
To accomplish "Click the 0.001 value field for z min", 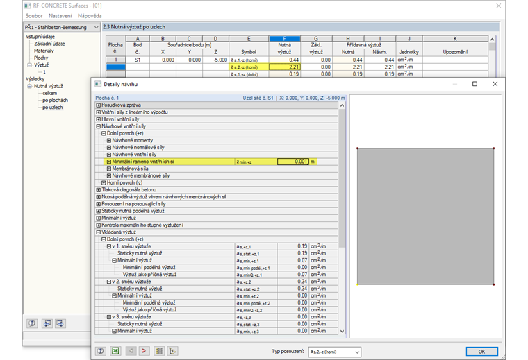I will [x=292, y=162].
